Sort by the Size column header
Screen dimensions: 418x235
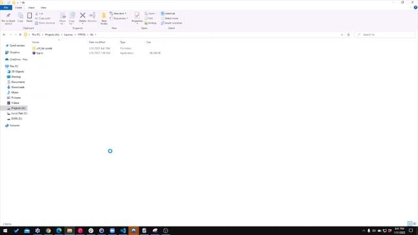[x=148, y=42]
